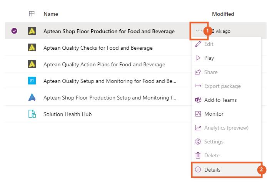The image size is (267, 182).
Task: Click Edit in the context menu
Action: (x=209, y=44)
